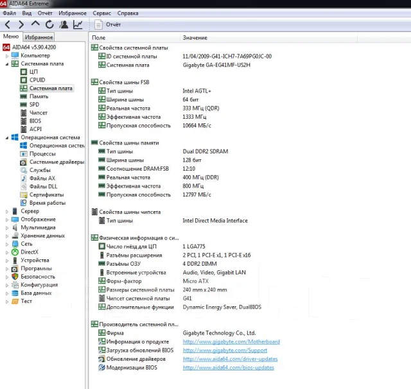Click the Отчёт toolbar button label
Image resolution: width=411 pixels, height=389 pixels.
[x=113, y=24]
